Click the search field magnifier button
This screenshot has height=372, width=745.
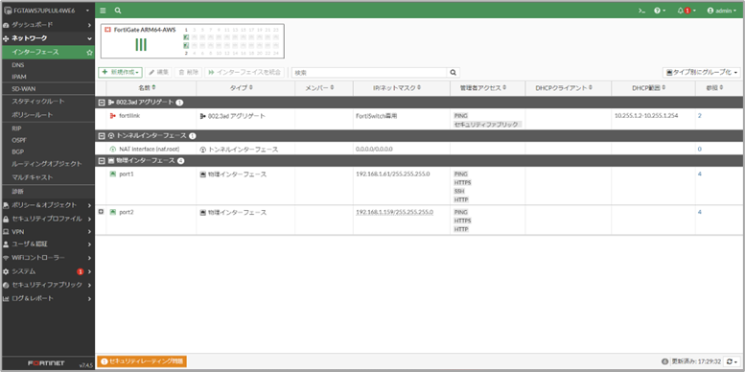[x=454, y=73]
